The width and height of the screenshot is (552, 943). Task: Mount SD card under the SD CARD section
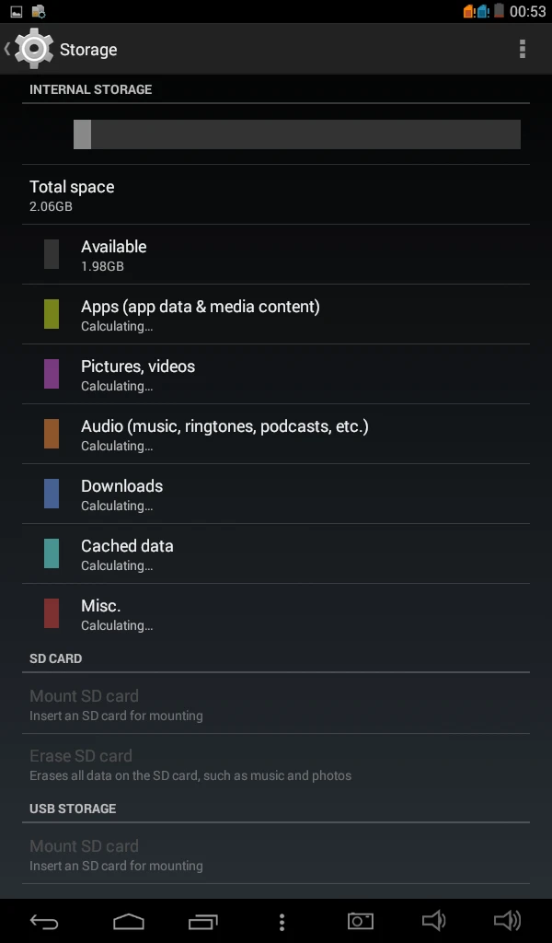(276, 704)
